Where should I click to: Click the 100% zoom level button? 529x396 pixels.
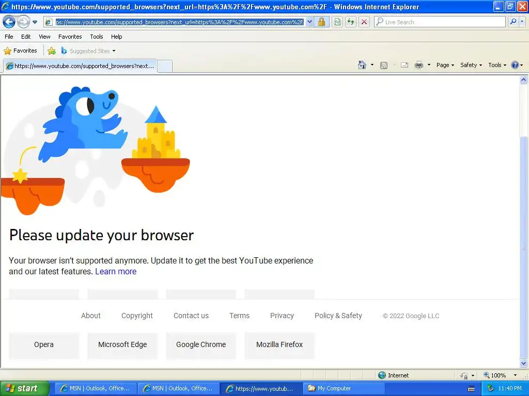(x=495, y=375)
